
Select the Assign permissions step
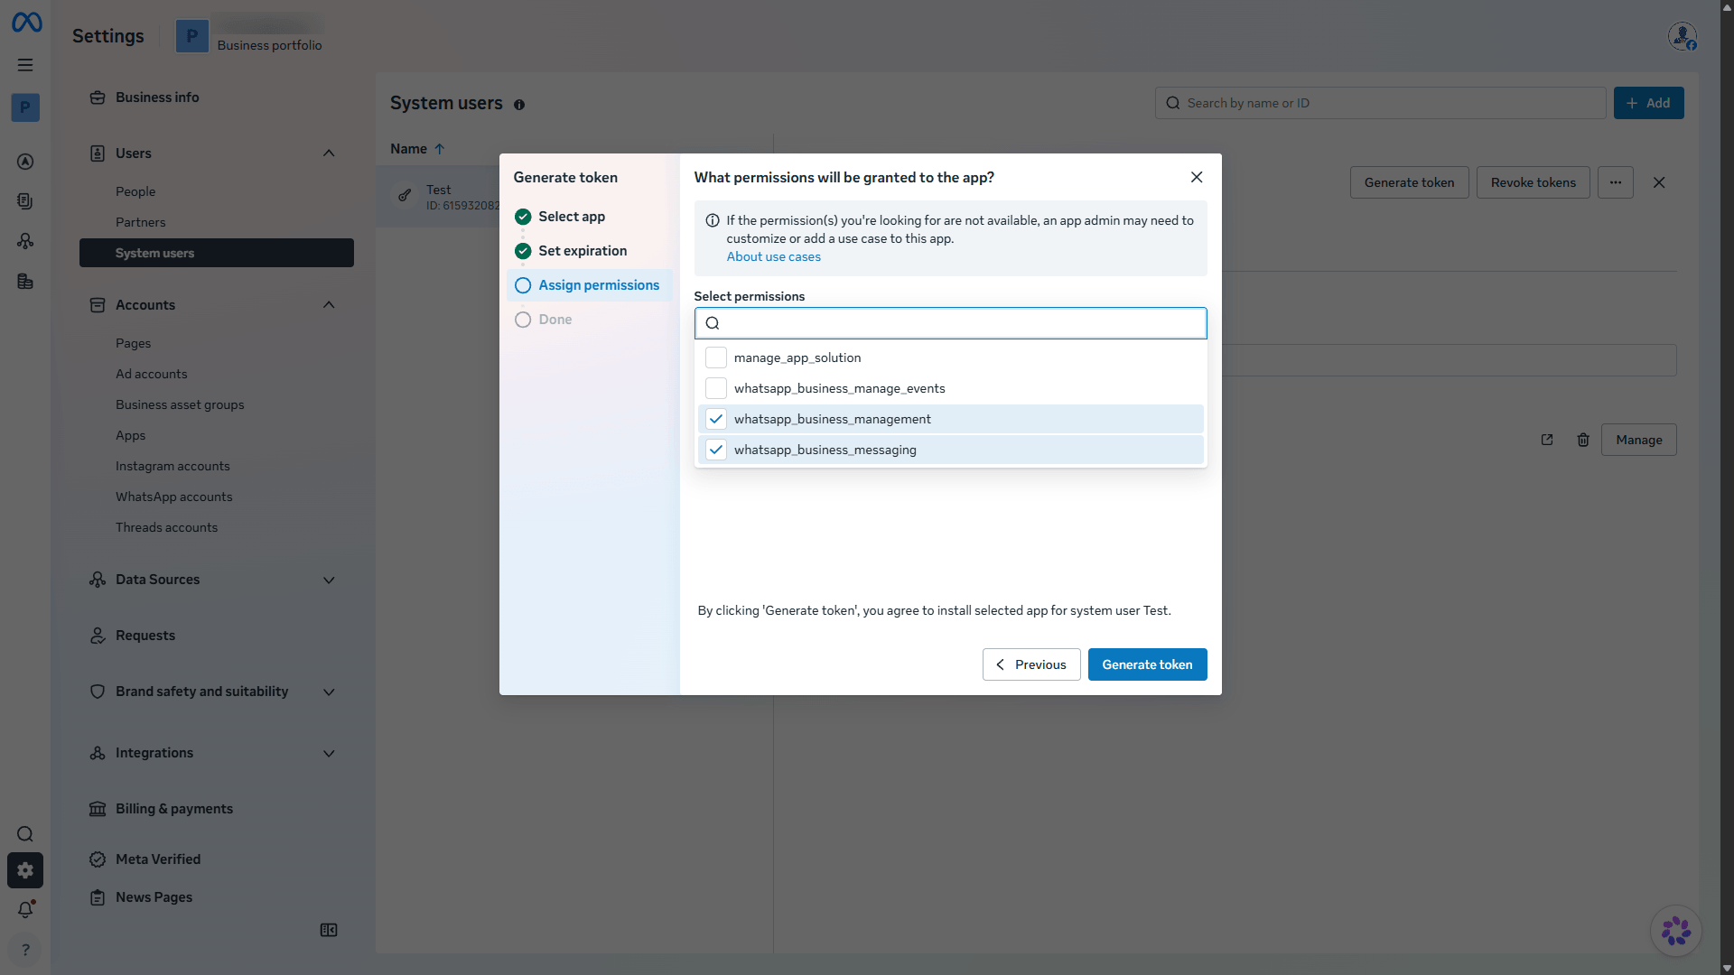[x=590, y=285]
